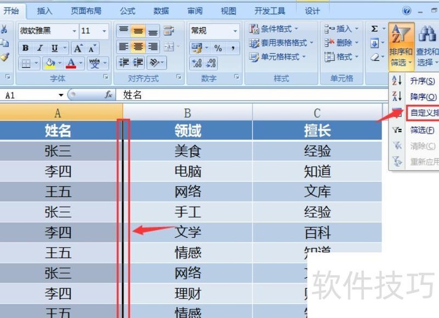439x318 pixels.
Task: Choose 筛选(F) from sort menu
Action: point(414,130)
